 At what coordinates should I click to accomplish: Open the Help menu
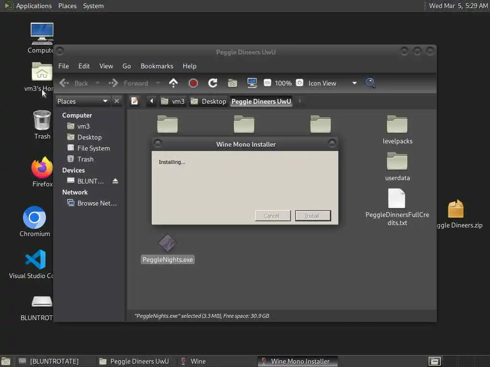189,66
